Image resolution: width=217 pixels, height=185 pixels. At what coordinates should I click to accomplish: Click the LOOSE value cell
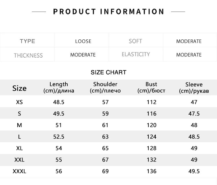(82, 40)
